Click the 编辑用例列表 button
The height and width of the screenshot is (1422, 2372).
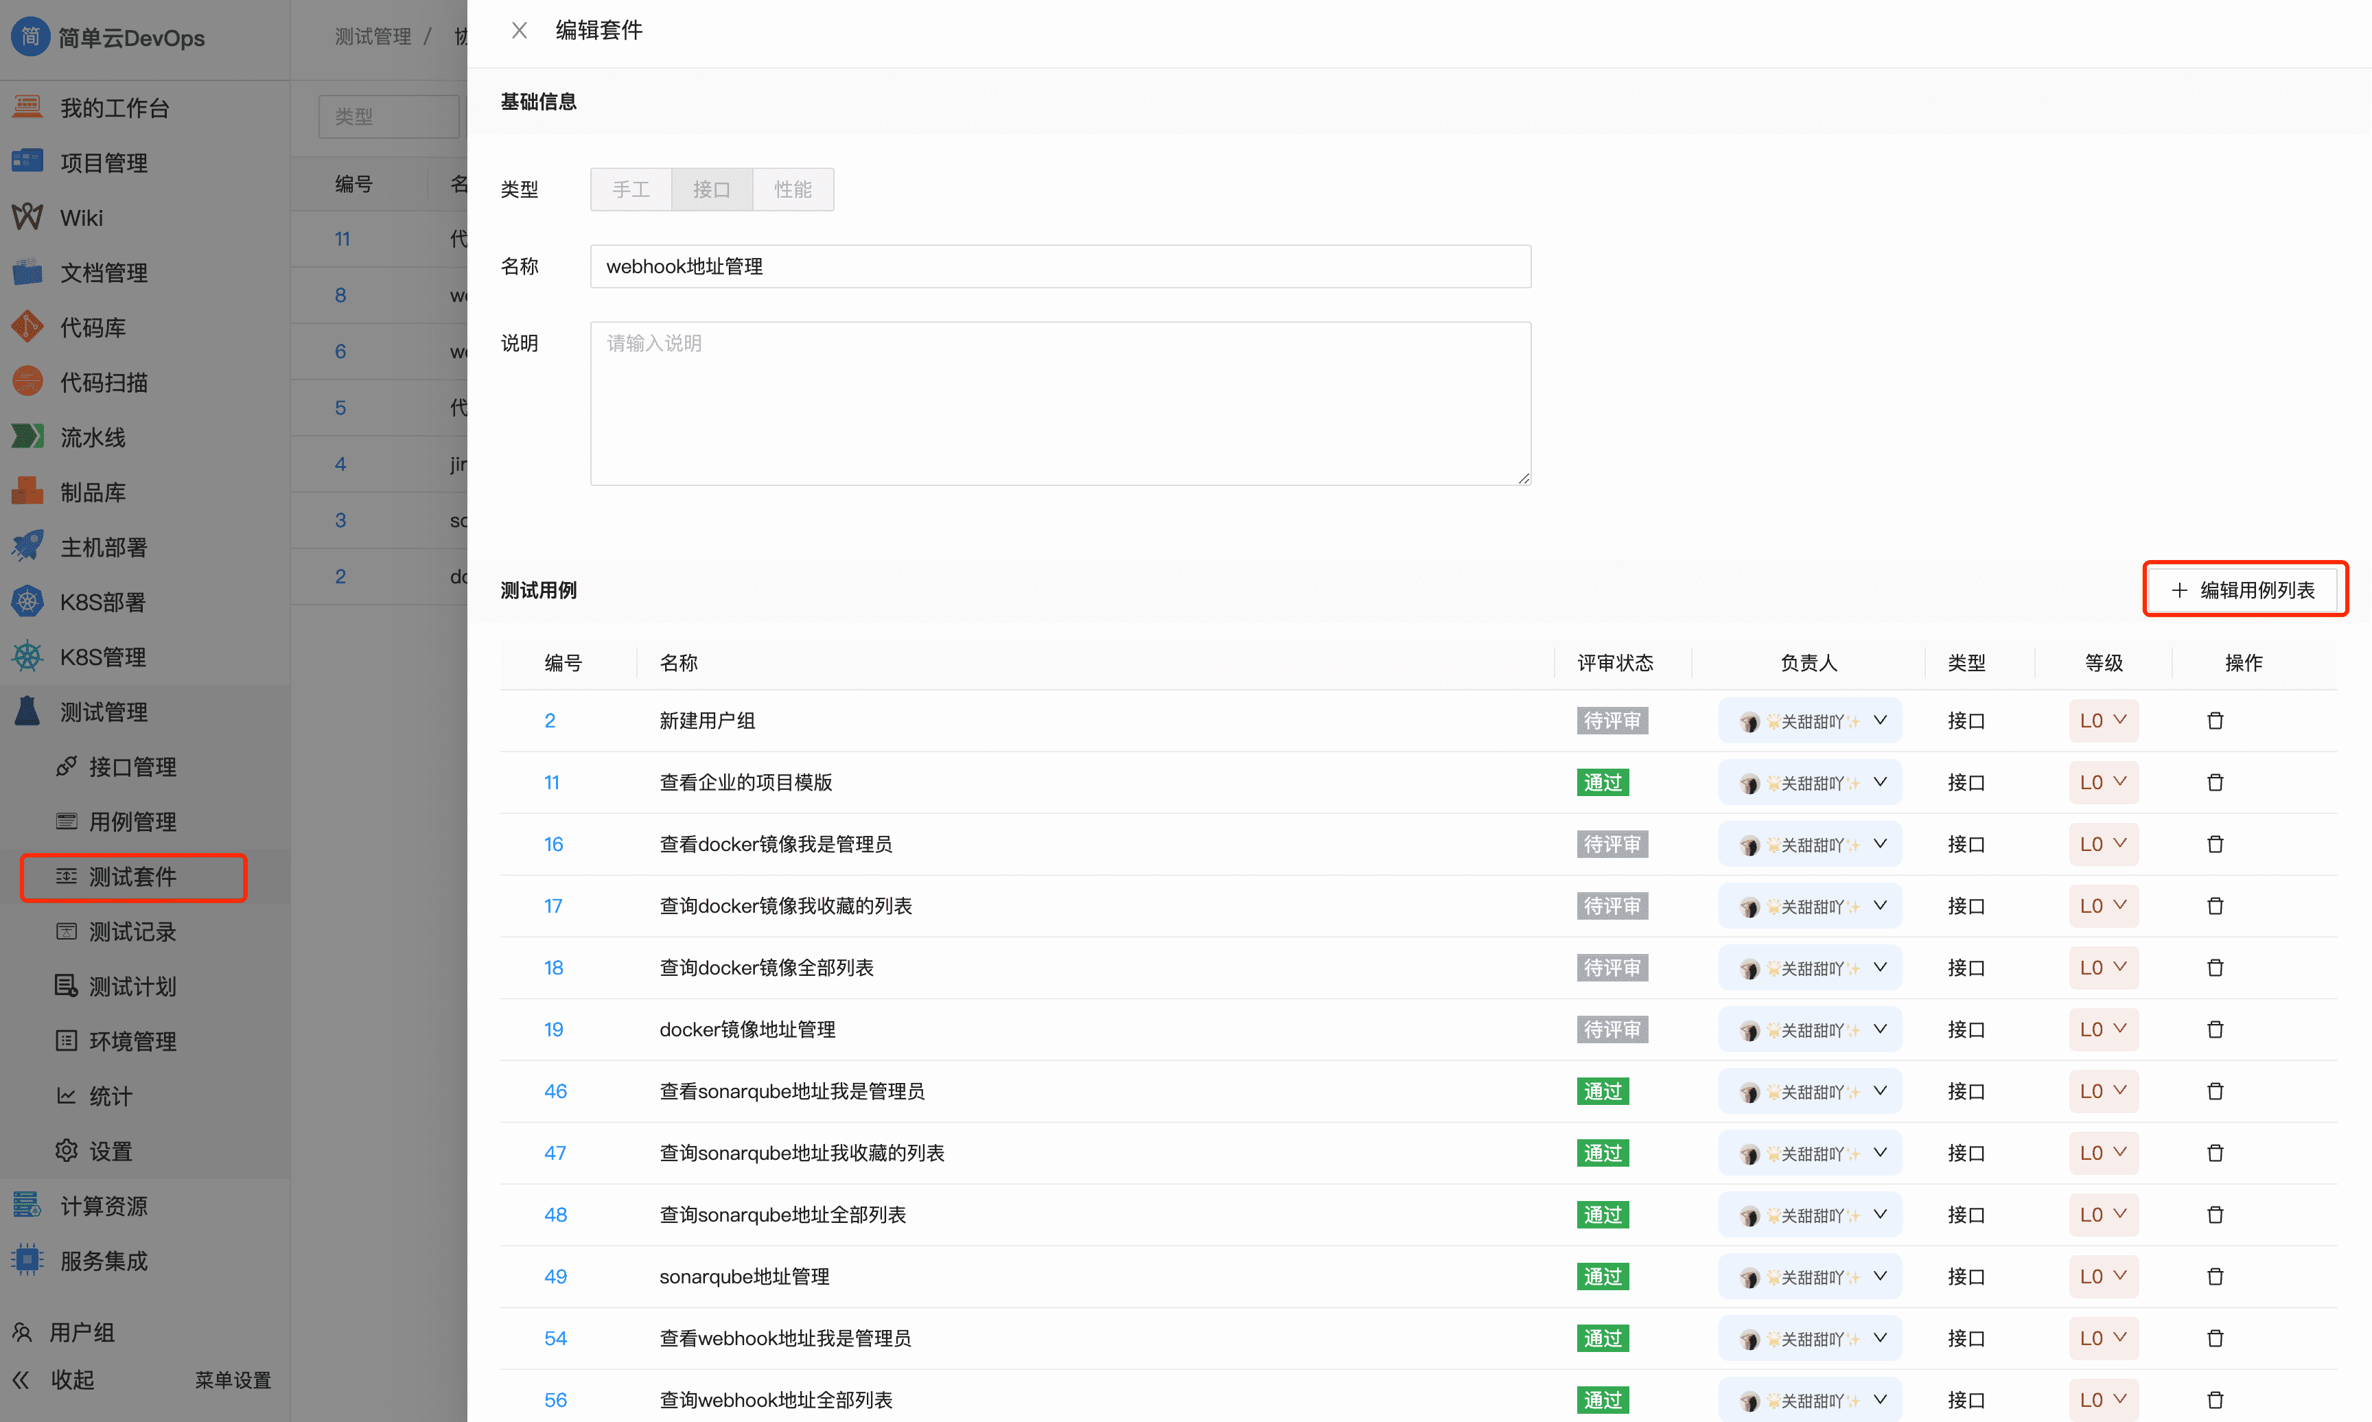pyautogui.click(x=2244, y=590)
